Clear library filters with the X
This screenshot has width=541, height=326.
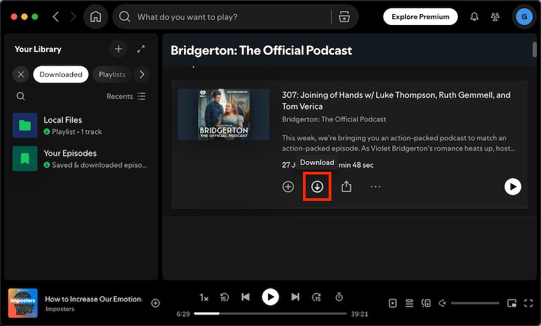[x=21, y=74]
